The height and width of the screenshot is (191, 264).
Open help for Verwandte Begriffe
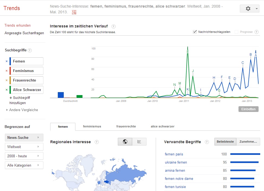click(207, 142)
